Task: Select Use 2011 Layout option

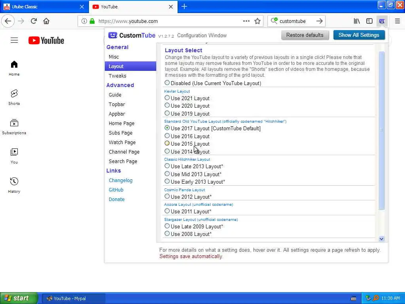Action: pyautogui.click(x=167, y=211)
